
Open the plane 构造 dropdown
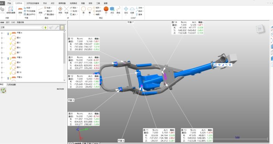coord(28,8)
